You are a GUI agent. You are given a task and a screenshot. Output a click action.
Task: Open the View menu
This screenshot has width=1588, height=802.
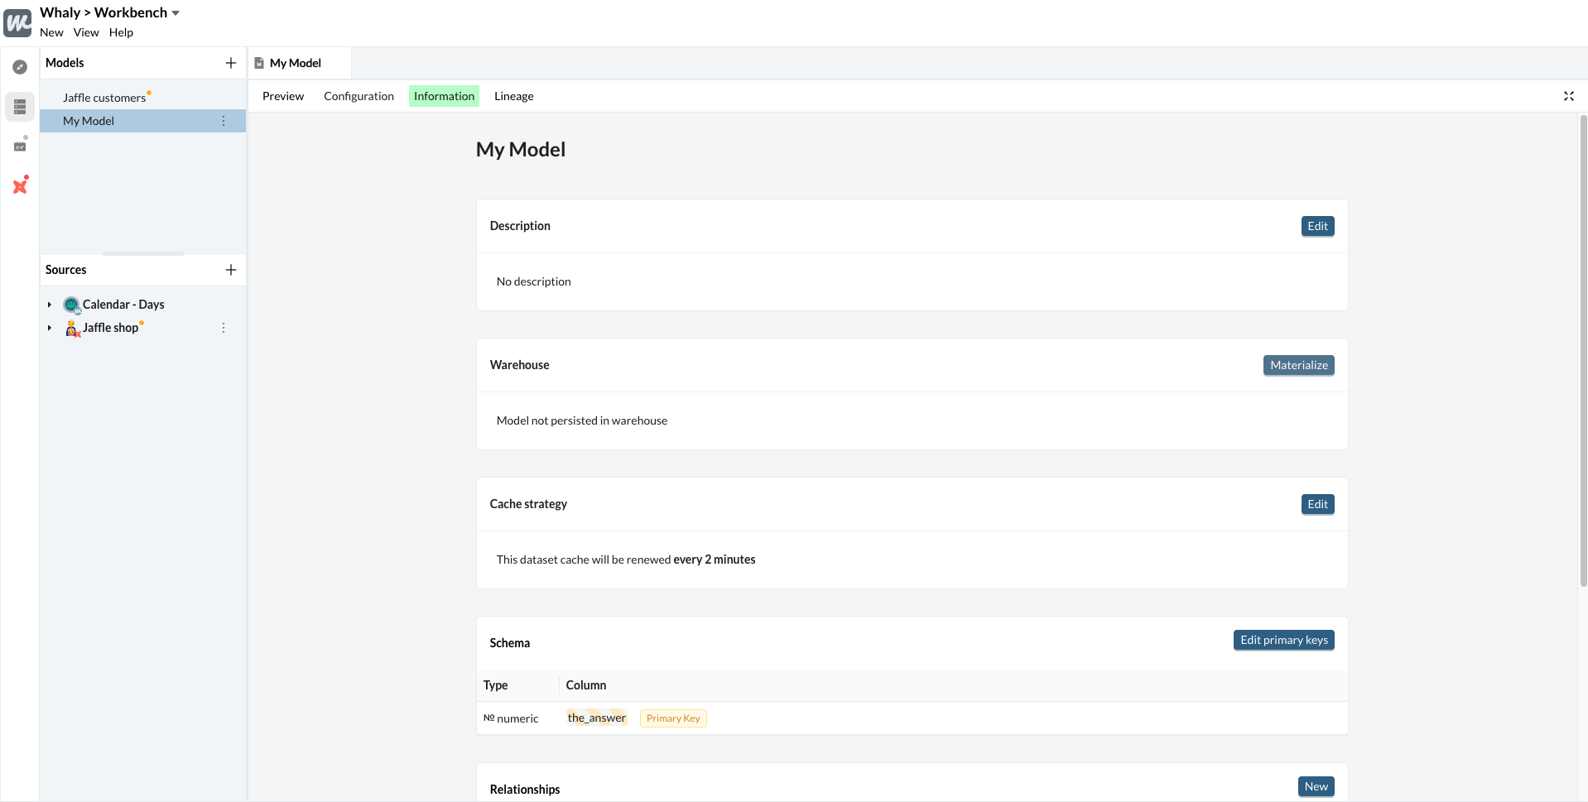click(86, 32)
